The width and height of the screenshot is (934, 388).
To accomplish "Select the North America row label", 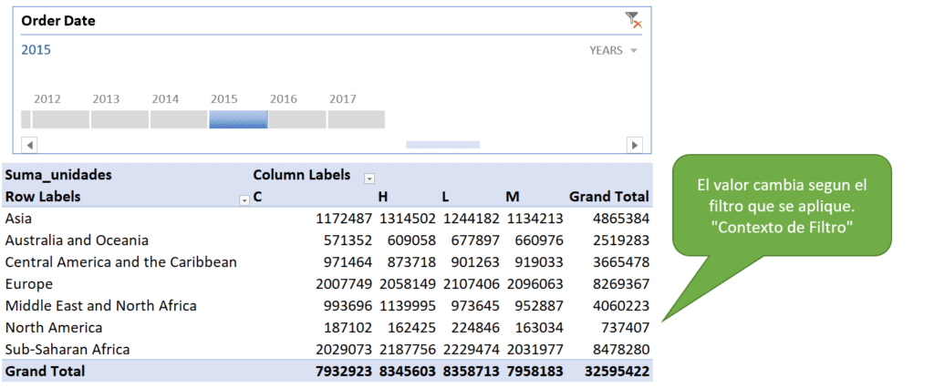I will (54, 327).
